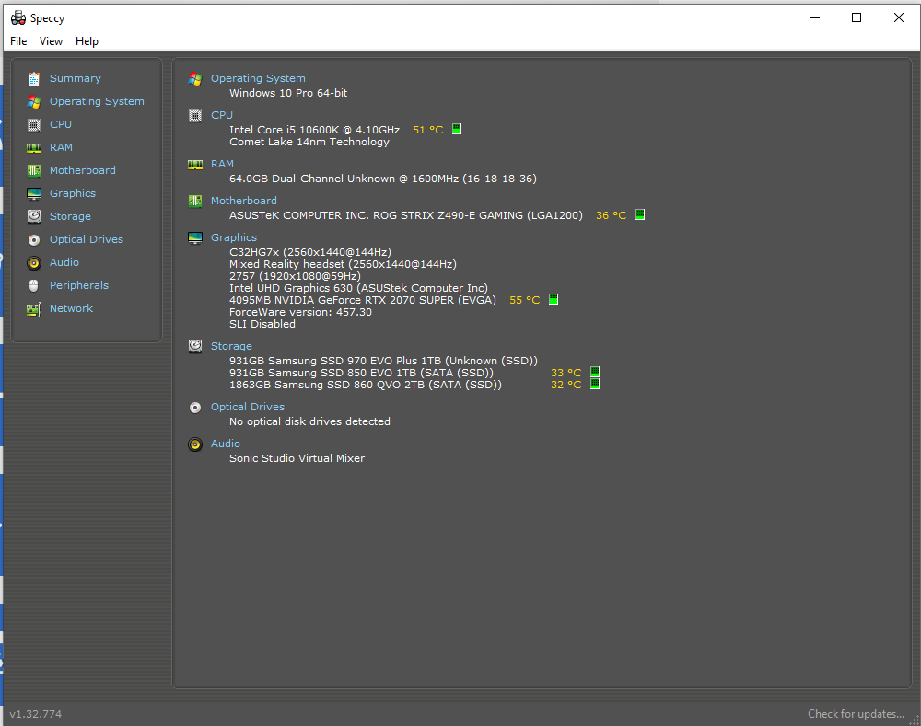Click the Windows flag icon beside Operating System heading
Screen dimensions: 921x726
(195, 78)
